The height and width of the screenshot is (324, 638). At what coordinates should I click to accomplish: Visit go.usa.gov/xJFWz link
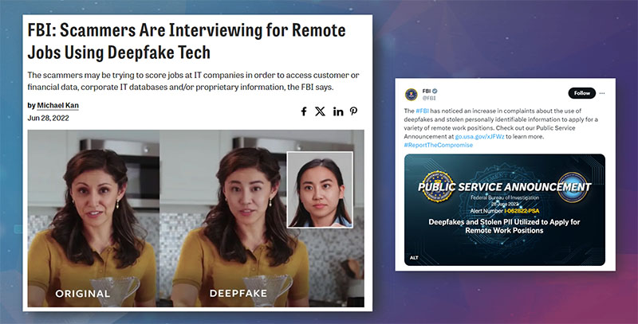pos(479,136)
